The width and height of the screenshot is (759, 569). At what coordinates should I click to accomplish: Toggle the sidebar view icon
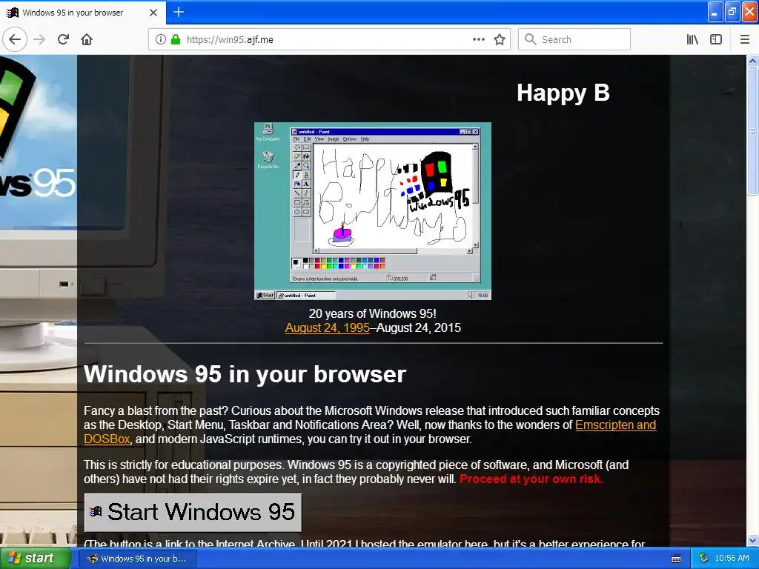716,39
